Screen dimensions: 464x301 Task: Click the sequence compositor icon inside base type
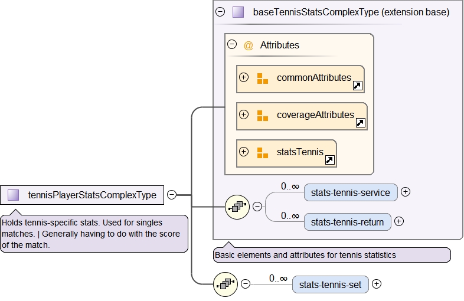237,207
